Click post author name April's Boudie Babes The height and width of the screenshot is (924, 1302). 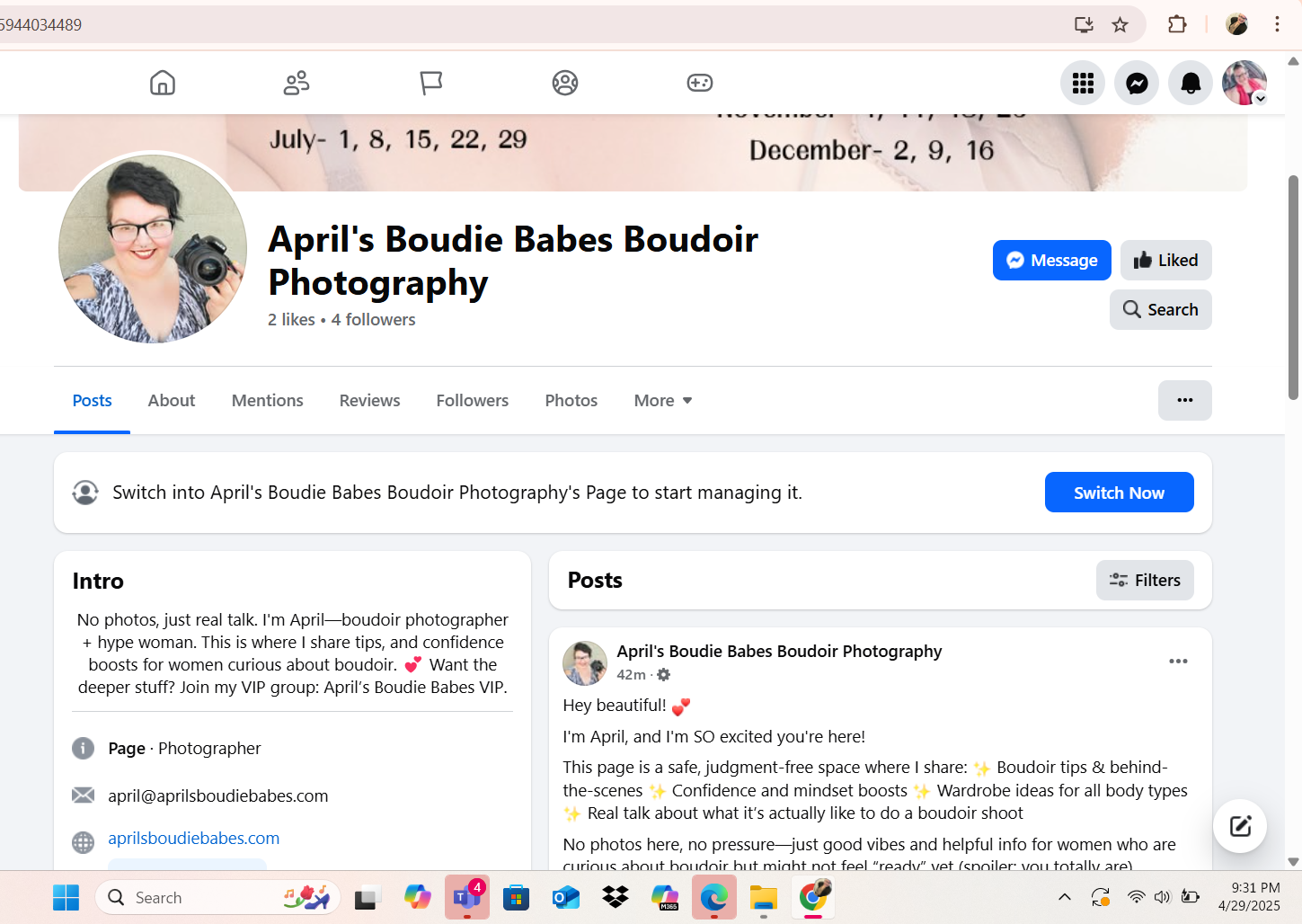(x=779, y=651)
